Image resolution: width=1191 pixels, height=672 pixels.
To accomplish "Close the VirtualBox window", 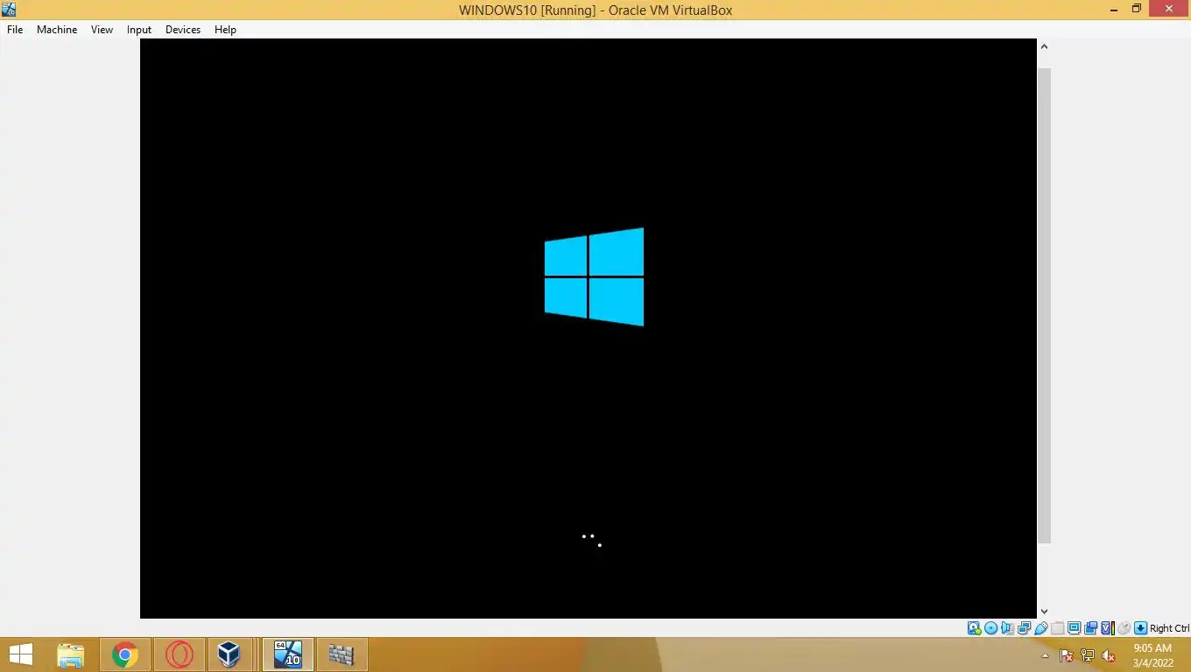I will (x=1168, y=10).
